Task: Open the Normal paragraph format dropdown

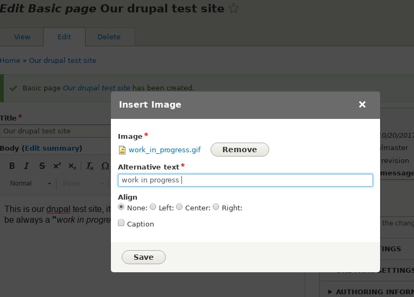Action: [x=31, y=183]
